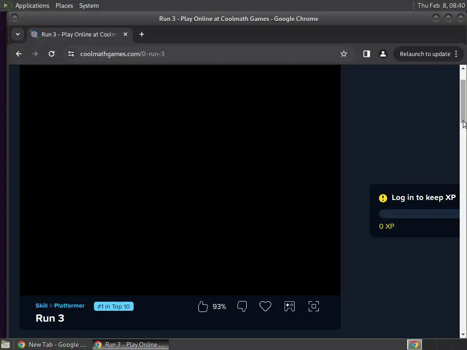The height and width of the screenshot is (350, 467).
Task: Open the tab search dropdown arrow
Action: [x=18, y=34]
